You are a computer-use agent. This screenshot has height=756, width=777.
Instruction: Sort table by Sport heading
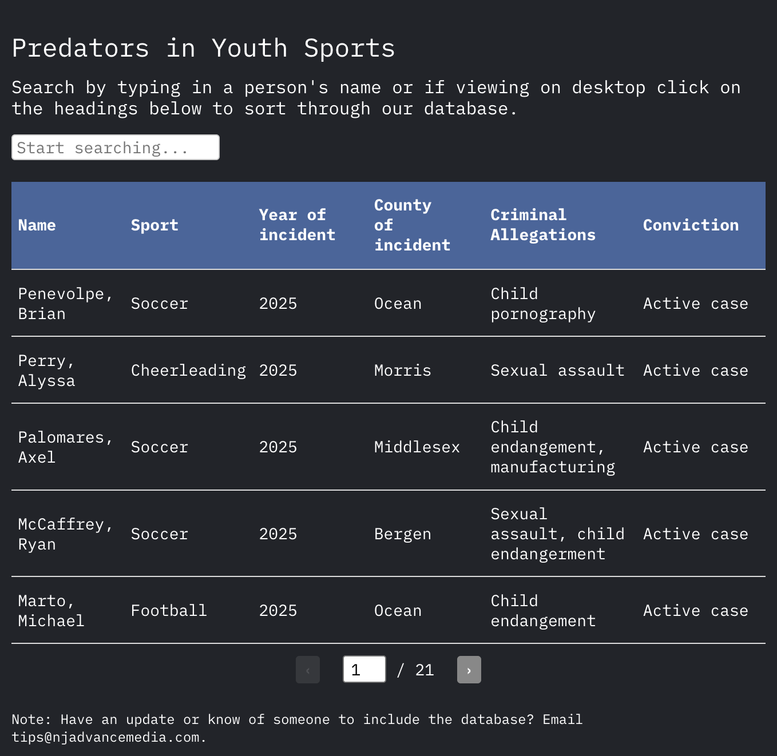pyautogui.click(x=154, y=225)
